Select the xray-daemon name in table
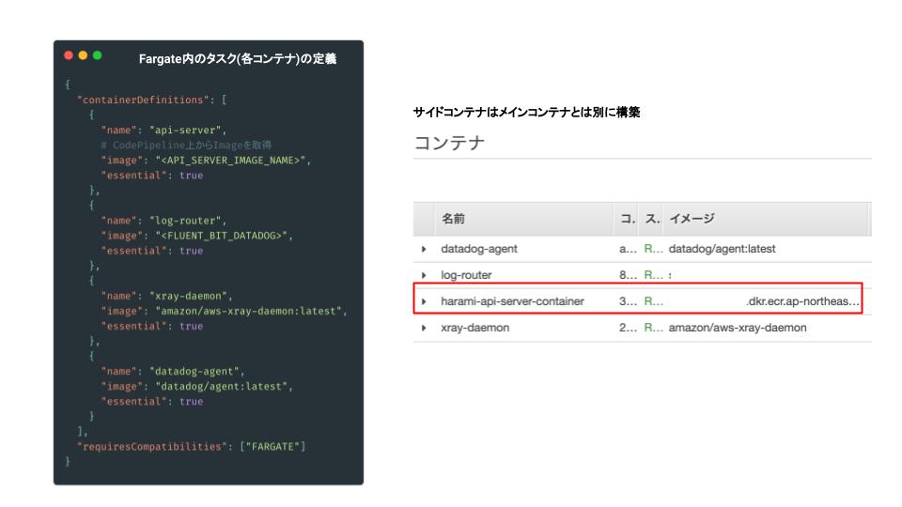This screenshot has width=902, height=507. (474, 328)
